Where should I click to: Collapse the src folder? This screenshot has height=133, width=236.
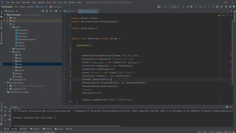pos(7,24)
